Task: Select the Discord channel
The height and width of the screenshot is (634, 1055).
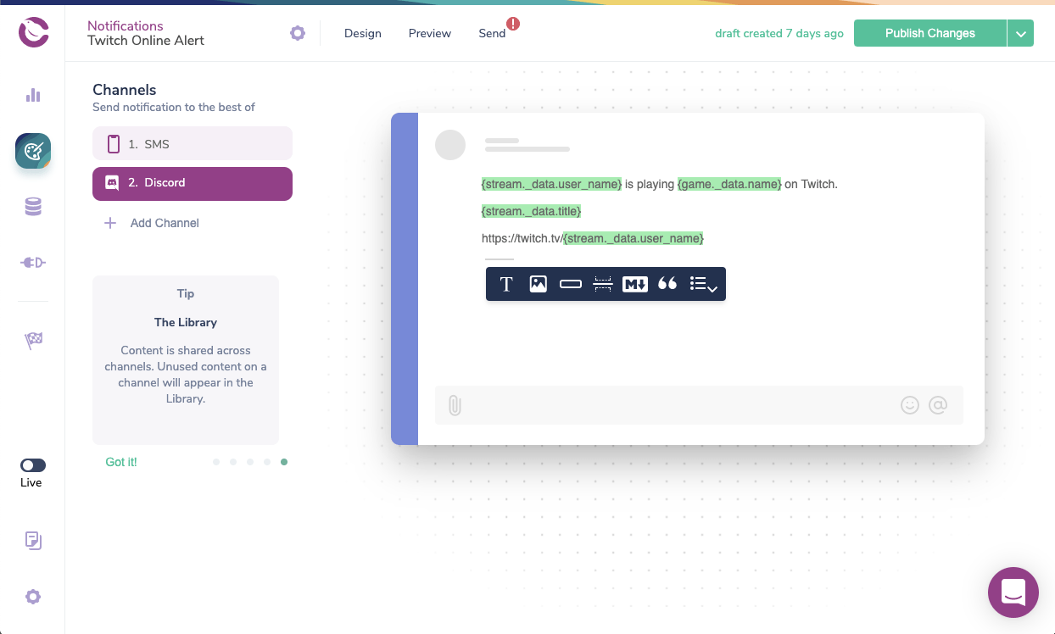Action: click(192, 184)
